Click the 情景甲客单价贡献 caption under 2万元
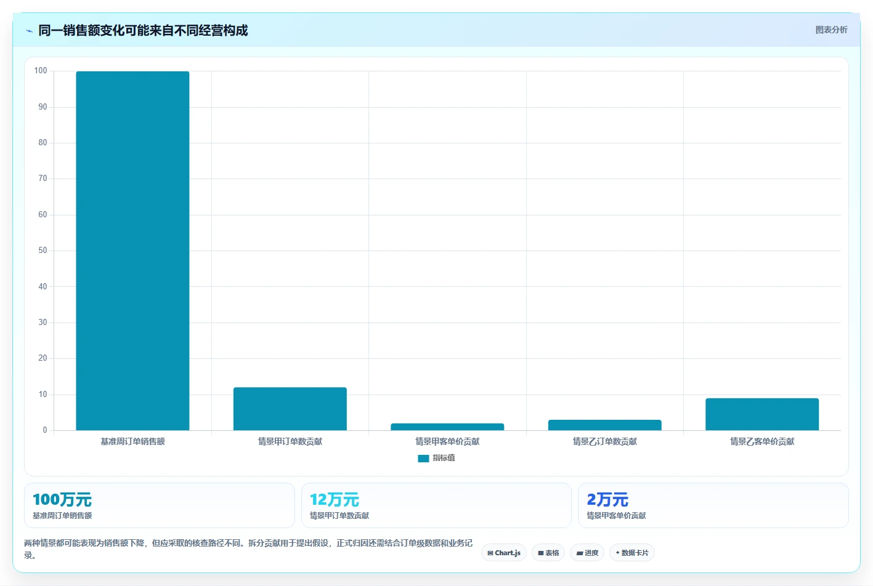This screenshot has width=873, height=586. pyautogui.click(x=616, y=516)
